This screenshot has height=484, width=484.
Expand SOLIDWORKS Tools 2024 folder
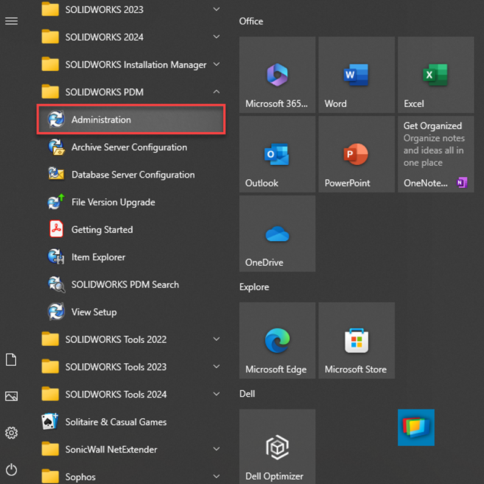click(131, 394)
